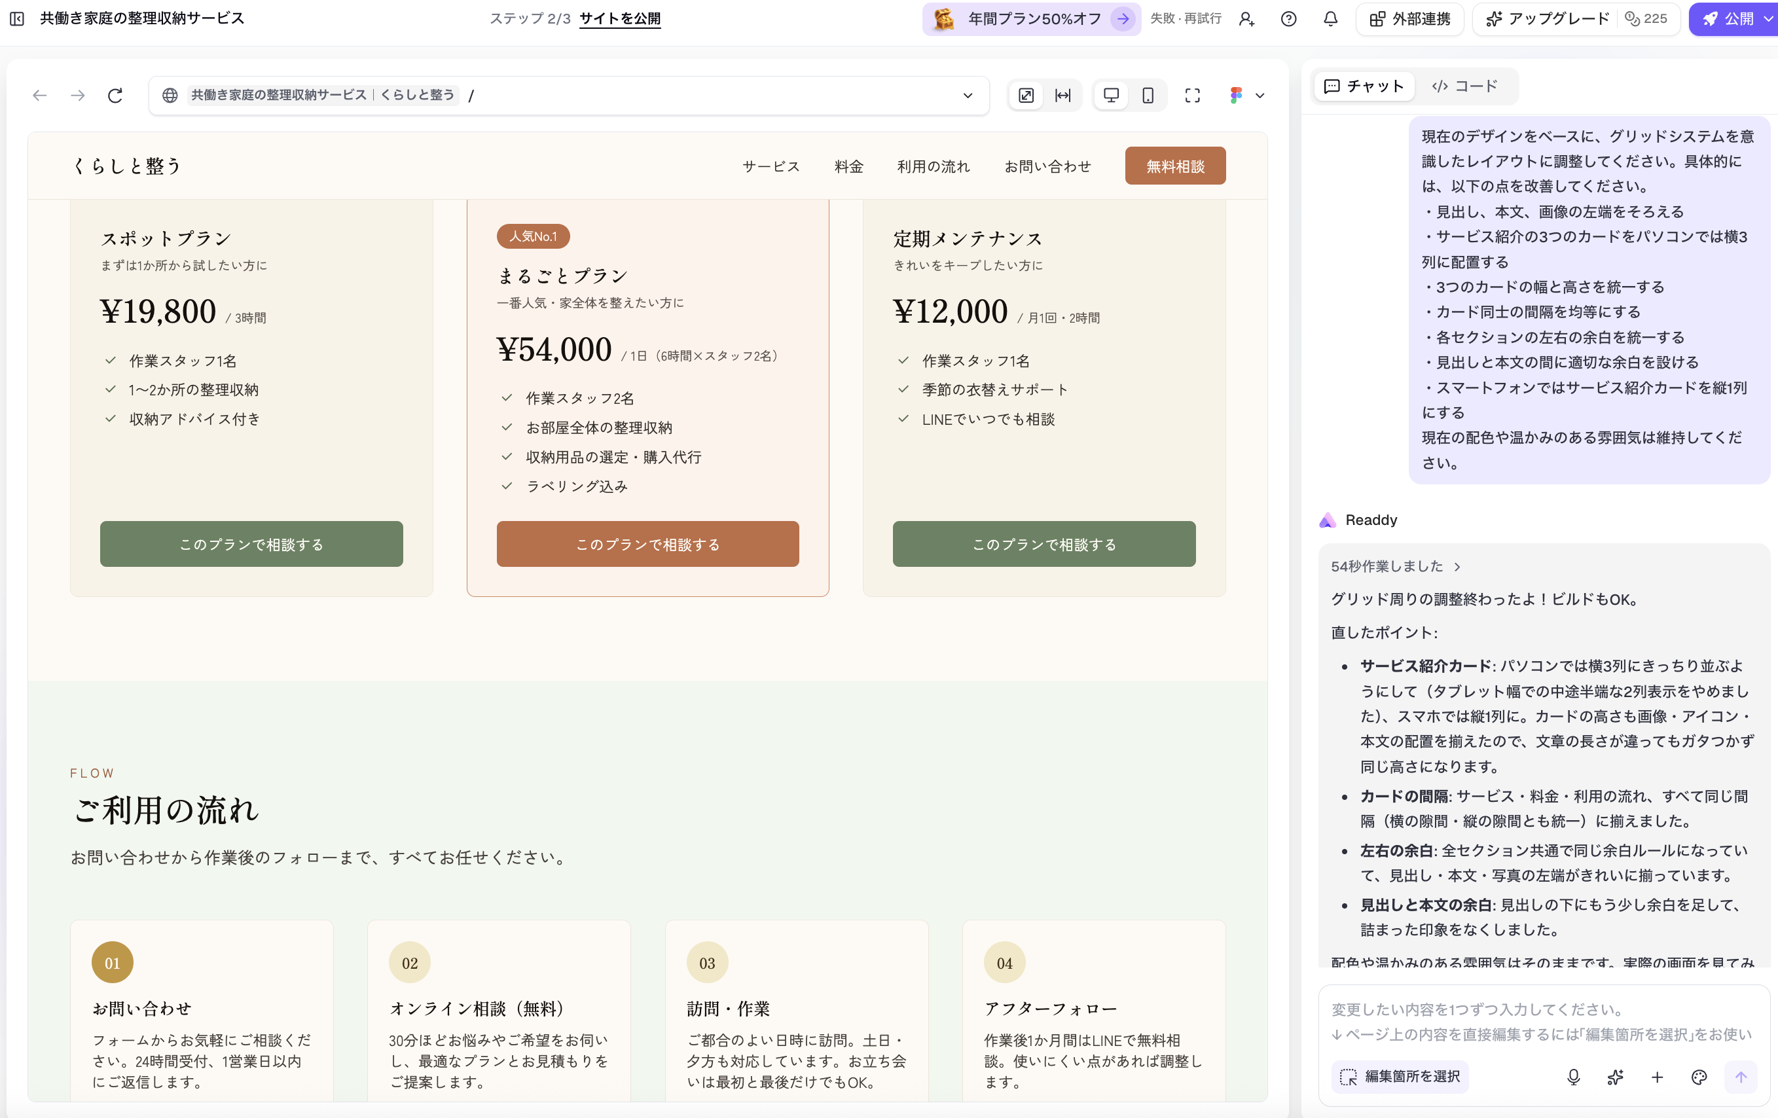Open notifications bell

(x=1330, y=19)
